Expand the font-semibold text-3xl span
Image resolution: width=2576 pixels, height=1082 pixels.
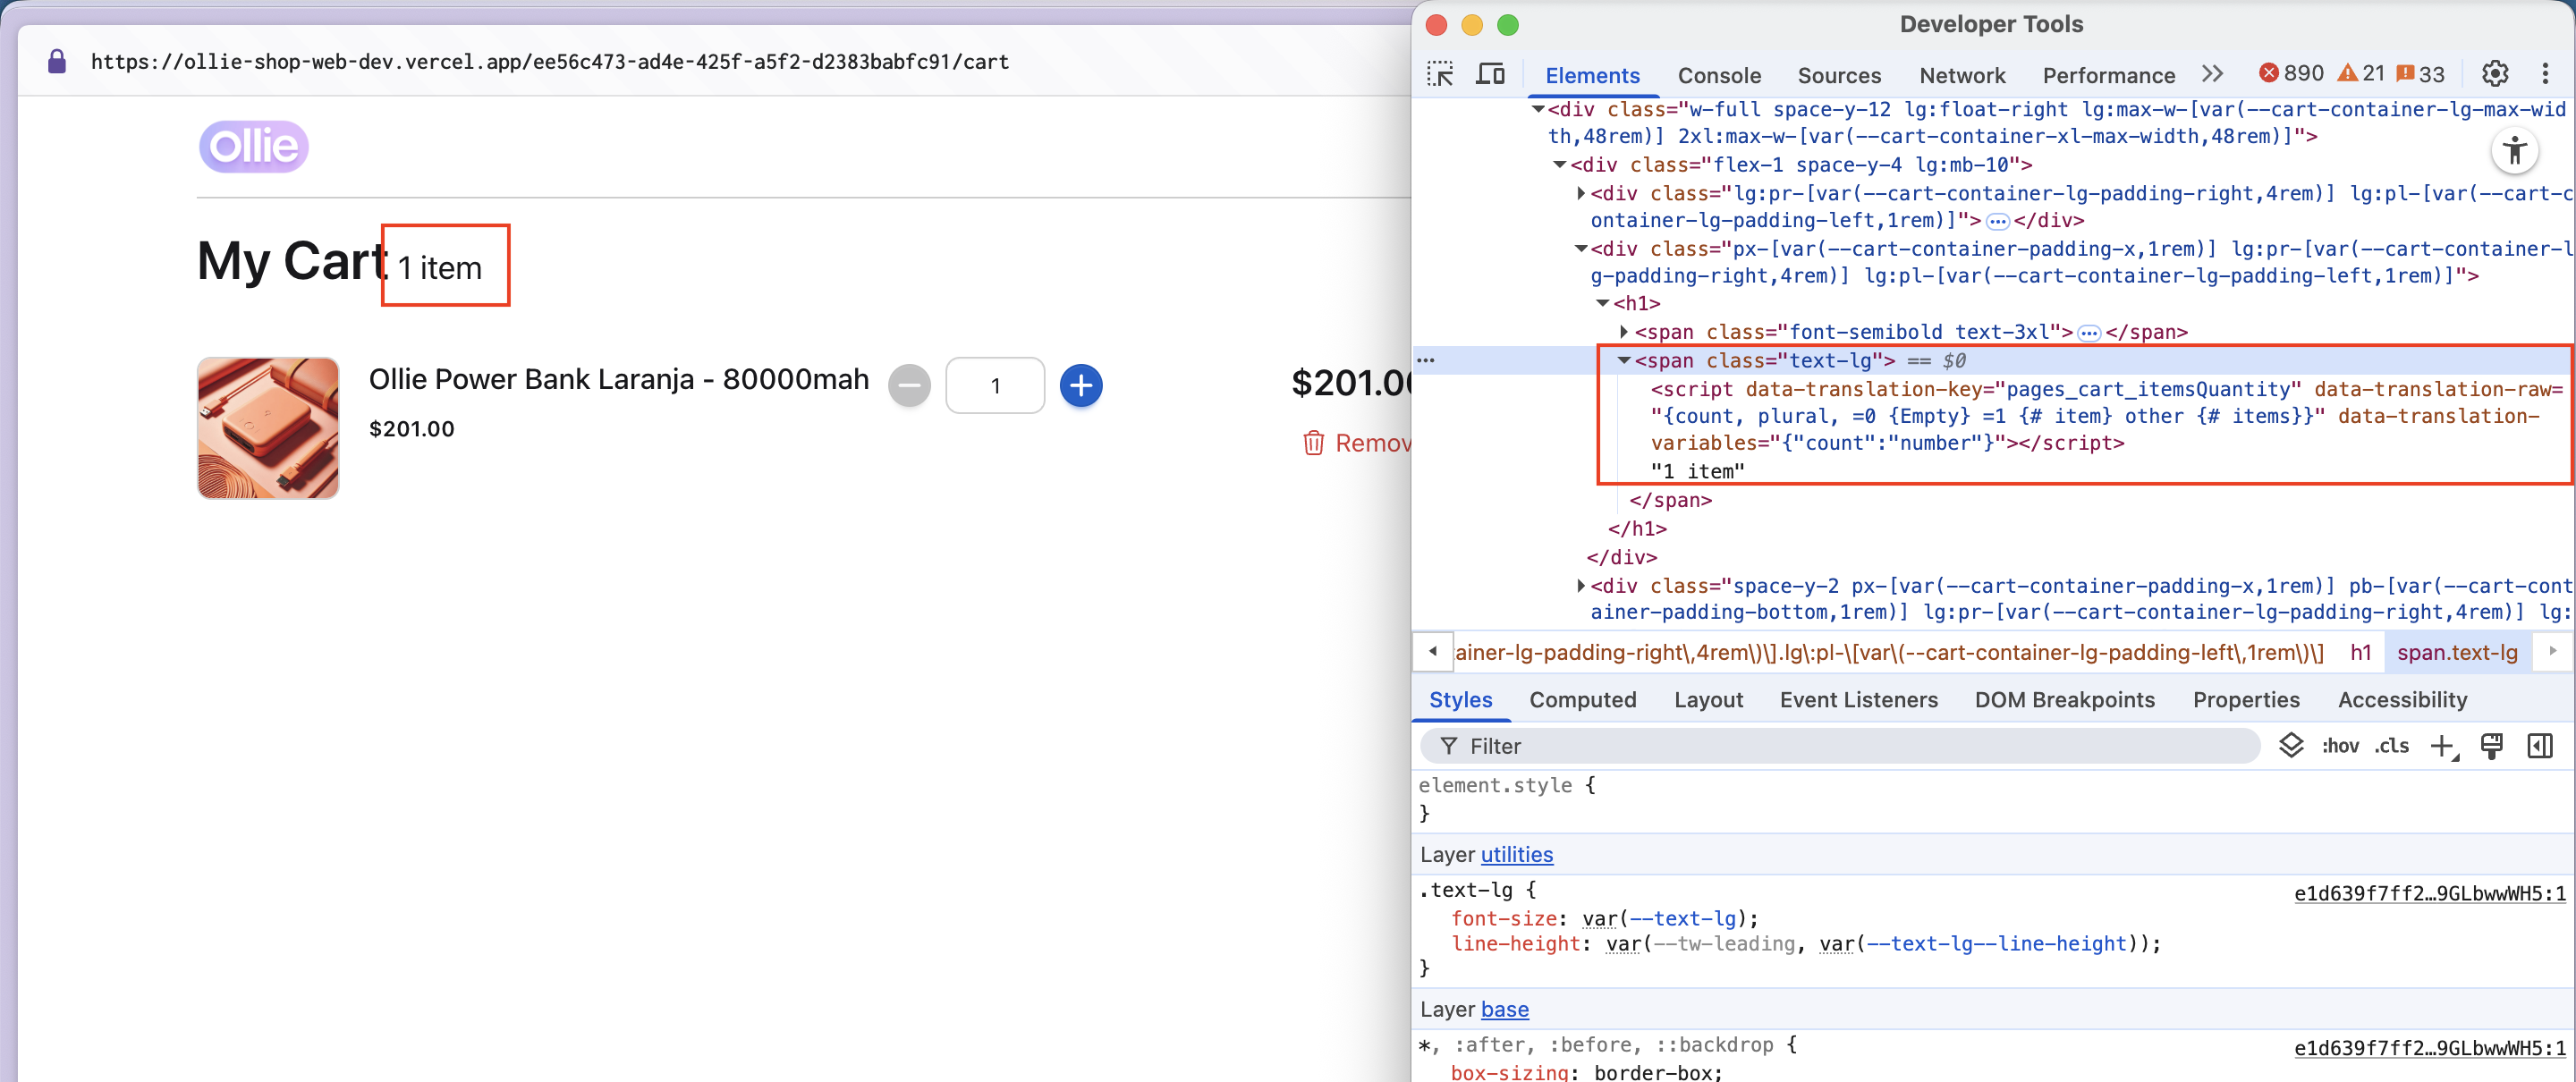coord(1624,331)
